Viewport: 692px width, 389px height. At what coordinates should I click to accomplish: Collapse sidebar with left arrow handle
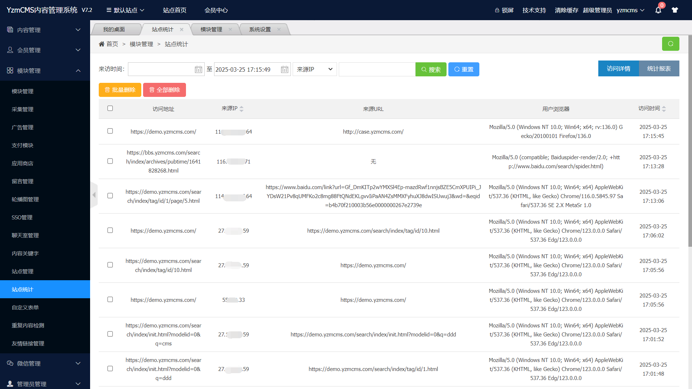coord(94,195)
